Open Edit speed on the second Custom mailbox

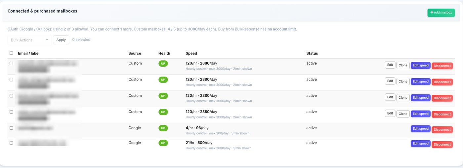pos(420,82)
